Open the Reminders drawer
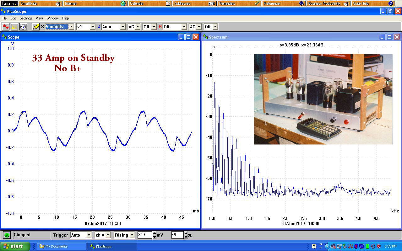 click(239, 3)
